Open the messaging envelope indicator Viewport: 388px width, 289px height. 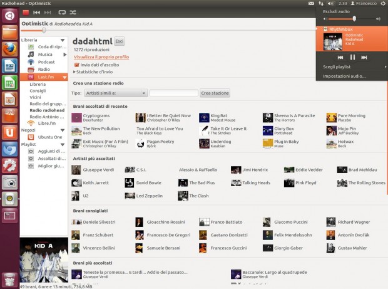[311, 4]
